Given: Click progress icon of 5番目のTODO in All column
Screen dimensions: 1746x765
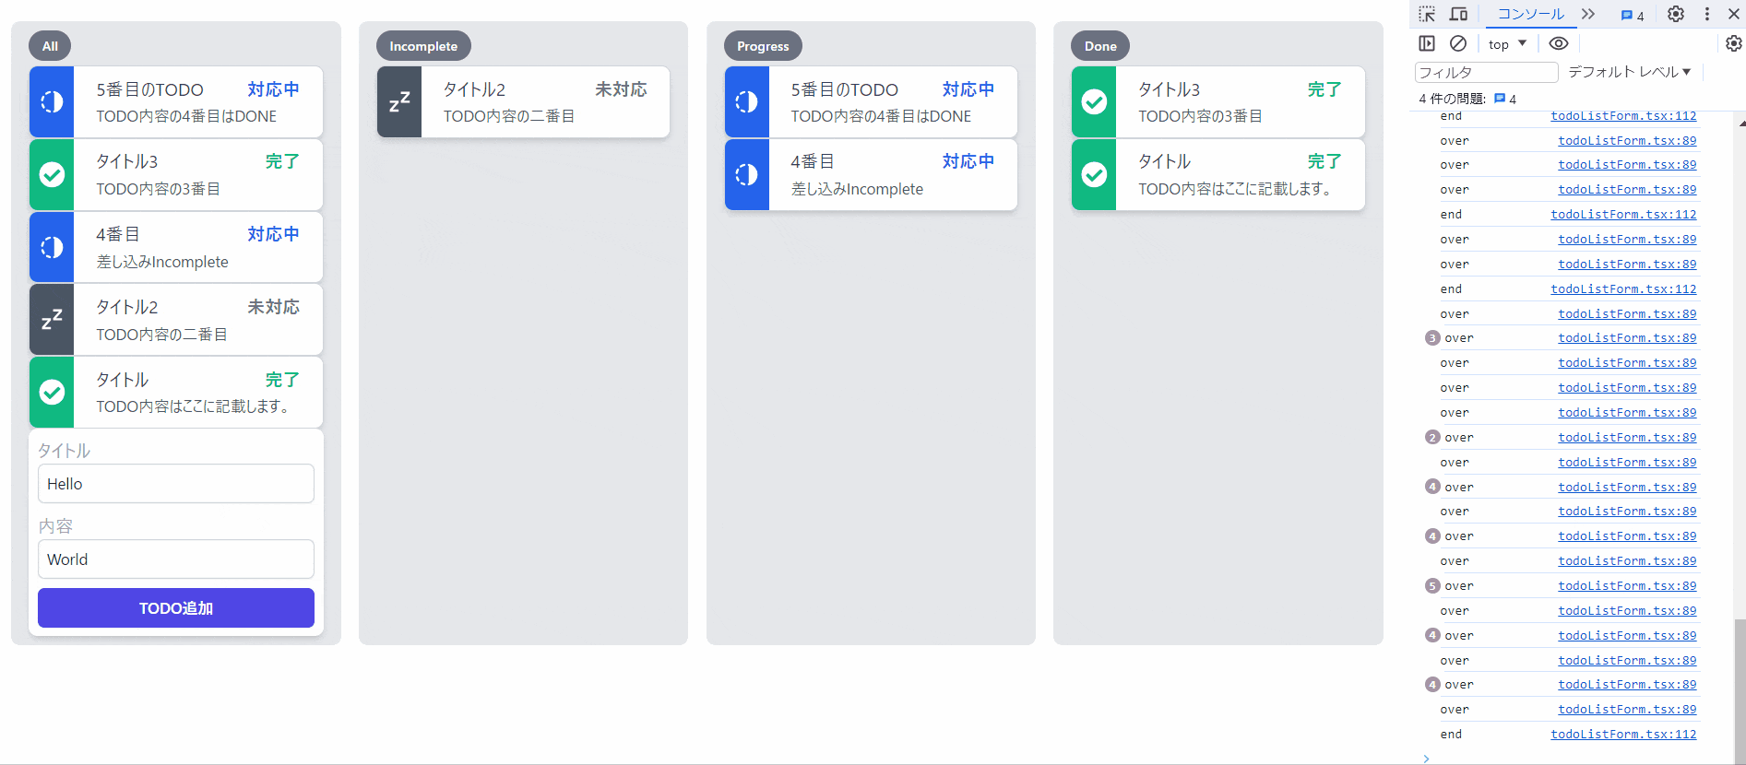Looking at the screenshot, I should [52, 101].
